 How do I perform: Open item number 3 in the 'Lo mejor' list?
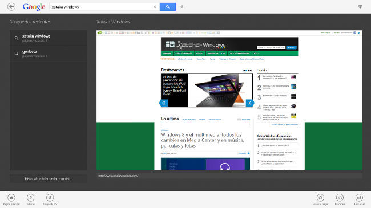click(x=277, y=97)
